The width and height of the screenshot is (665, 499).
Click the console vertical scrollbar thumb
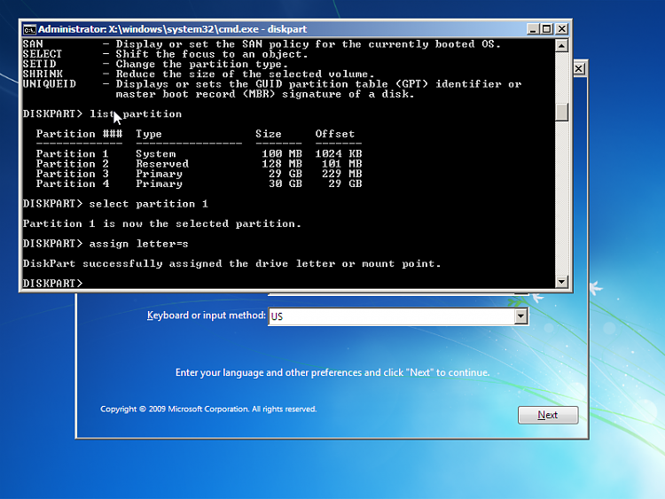pyautogui.click(x=561, y=112)
